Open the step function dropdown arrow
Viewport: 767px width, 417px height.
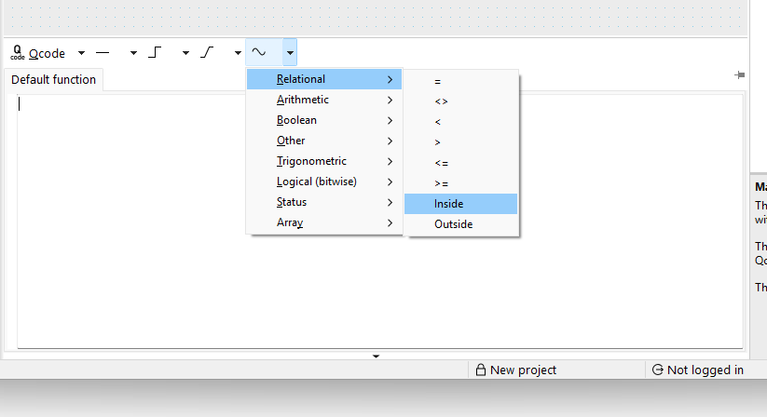(x=185, y=53)
